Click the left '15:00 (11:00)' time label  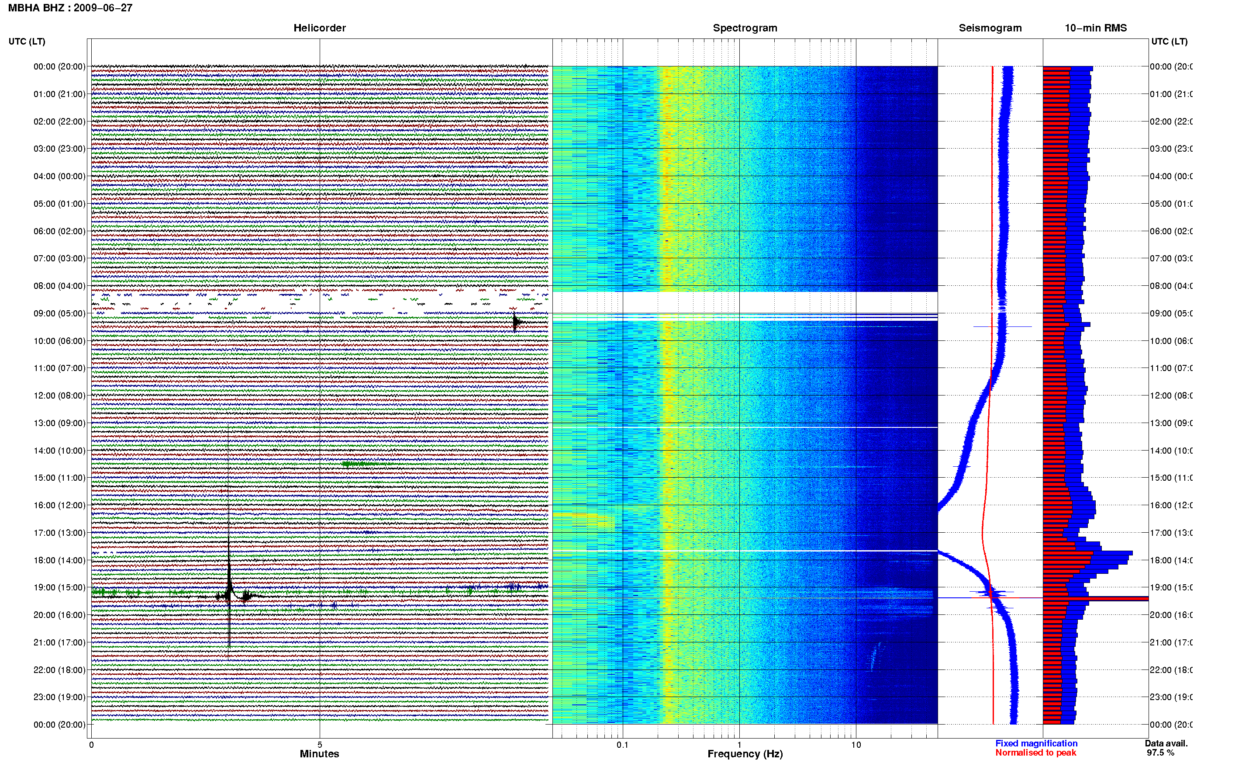[59, 477]
